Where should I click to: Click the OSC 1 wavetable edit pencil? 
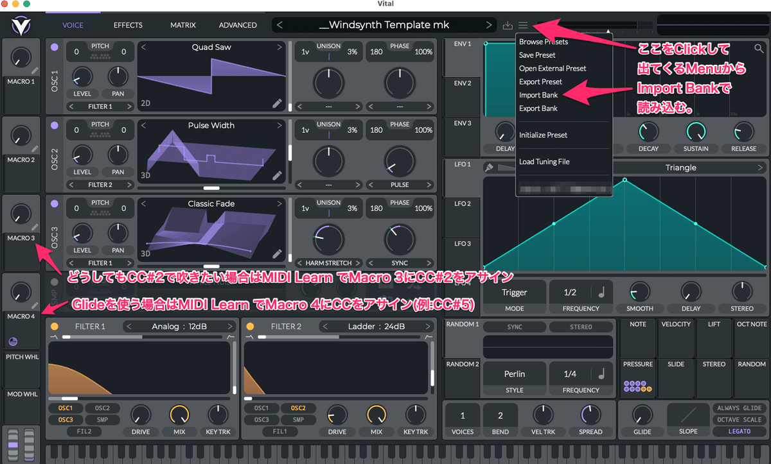click(x=277, y=103)
